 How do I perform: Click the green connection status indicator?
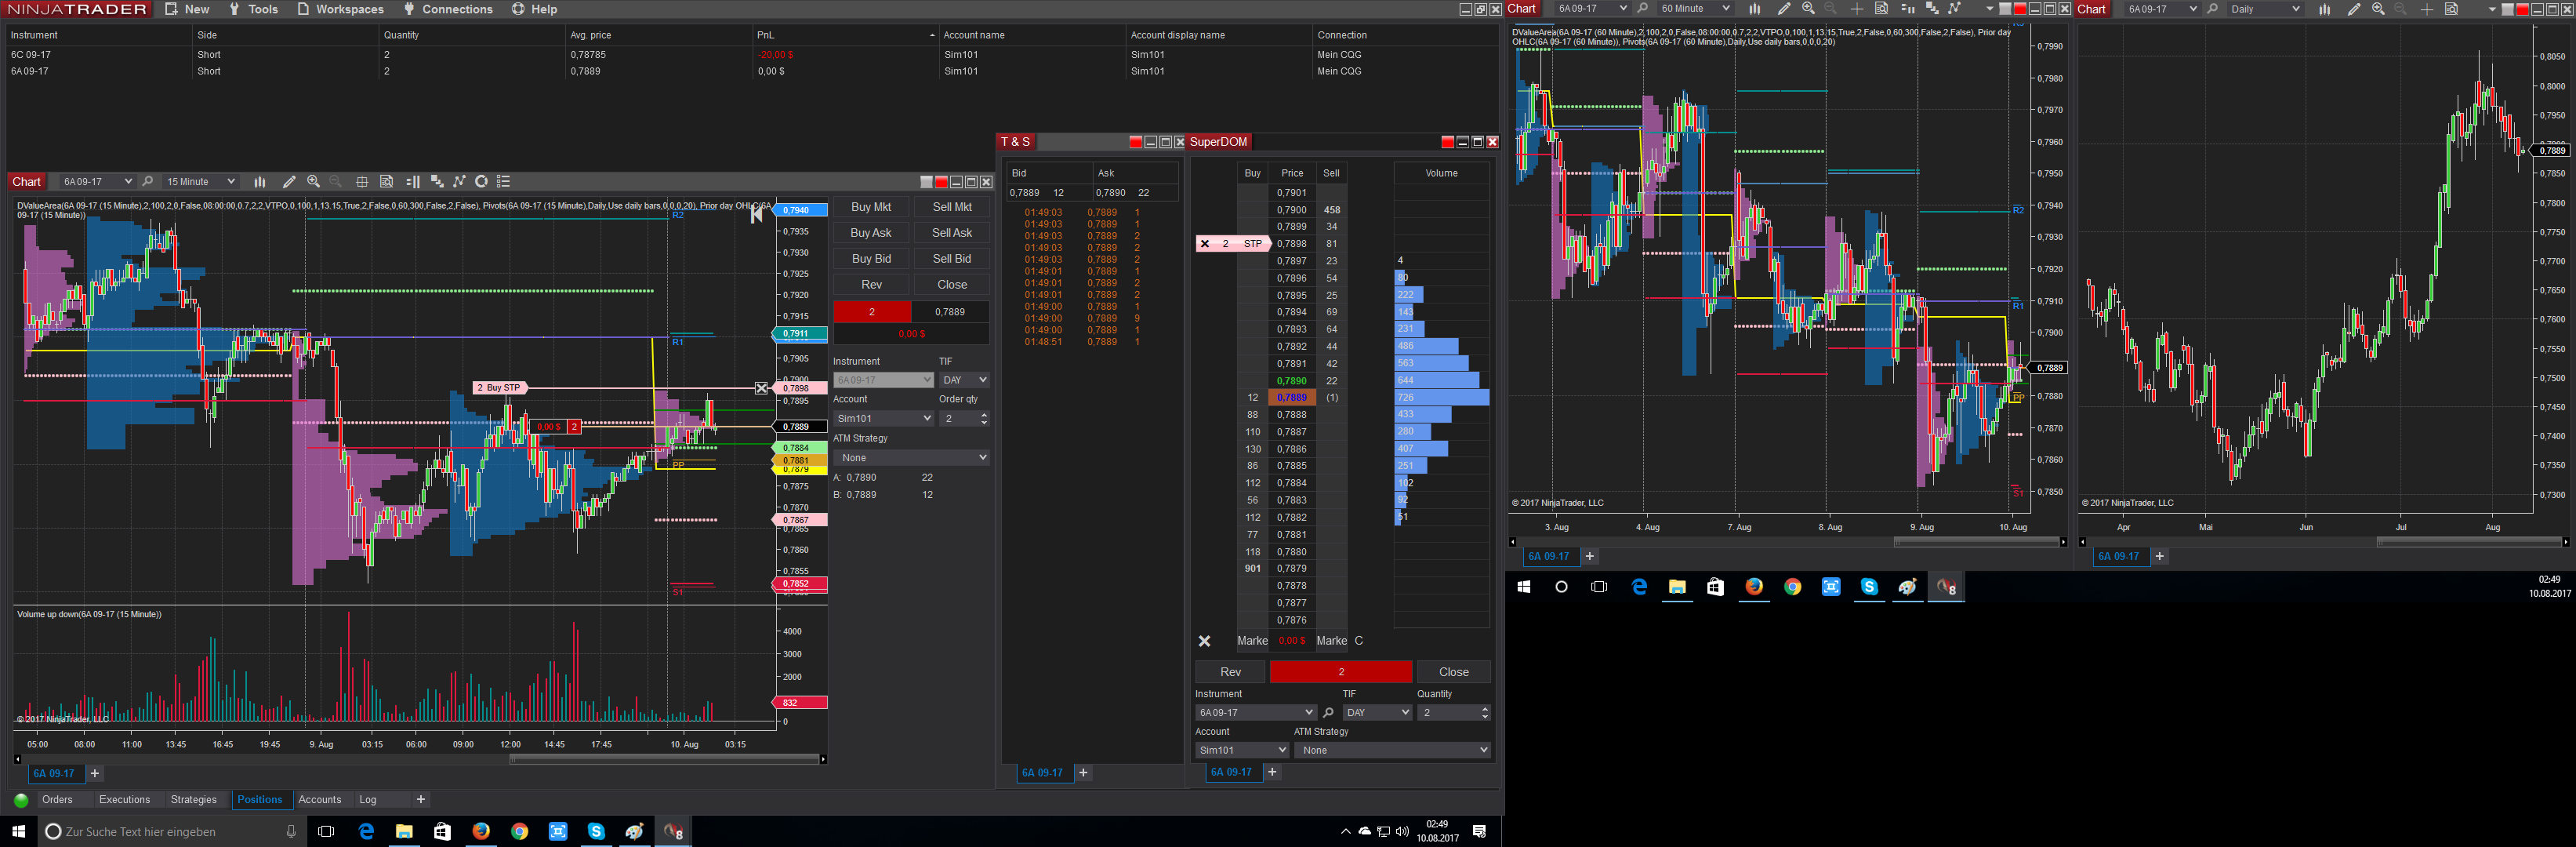pos(21,800)
